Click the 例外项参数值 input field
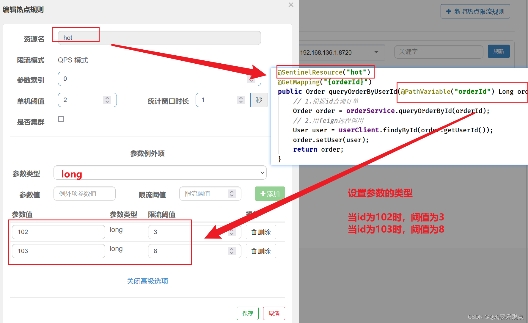528x323 pixels. pyautogui.click(x=84, y=194)
